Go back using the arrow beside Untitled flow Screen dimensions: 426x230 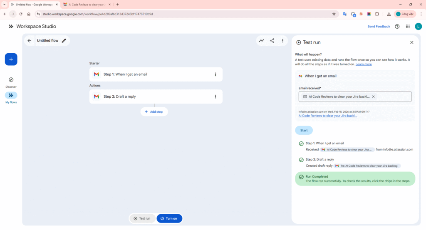click(x=29, y=41)
